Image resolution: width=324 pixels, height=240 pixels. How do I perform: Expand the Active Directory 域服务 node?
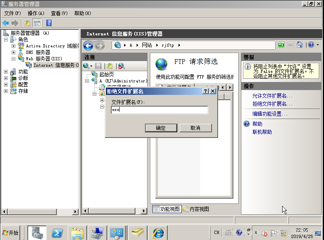[13, 46]
